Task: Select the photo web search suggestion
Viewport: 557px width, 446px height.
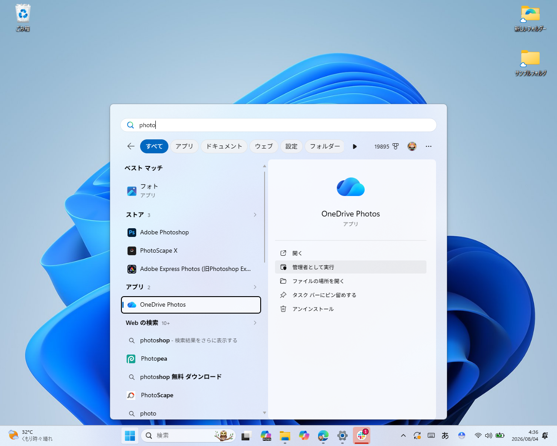Action: click(191, 414)
